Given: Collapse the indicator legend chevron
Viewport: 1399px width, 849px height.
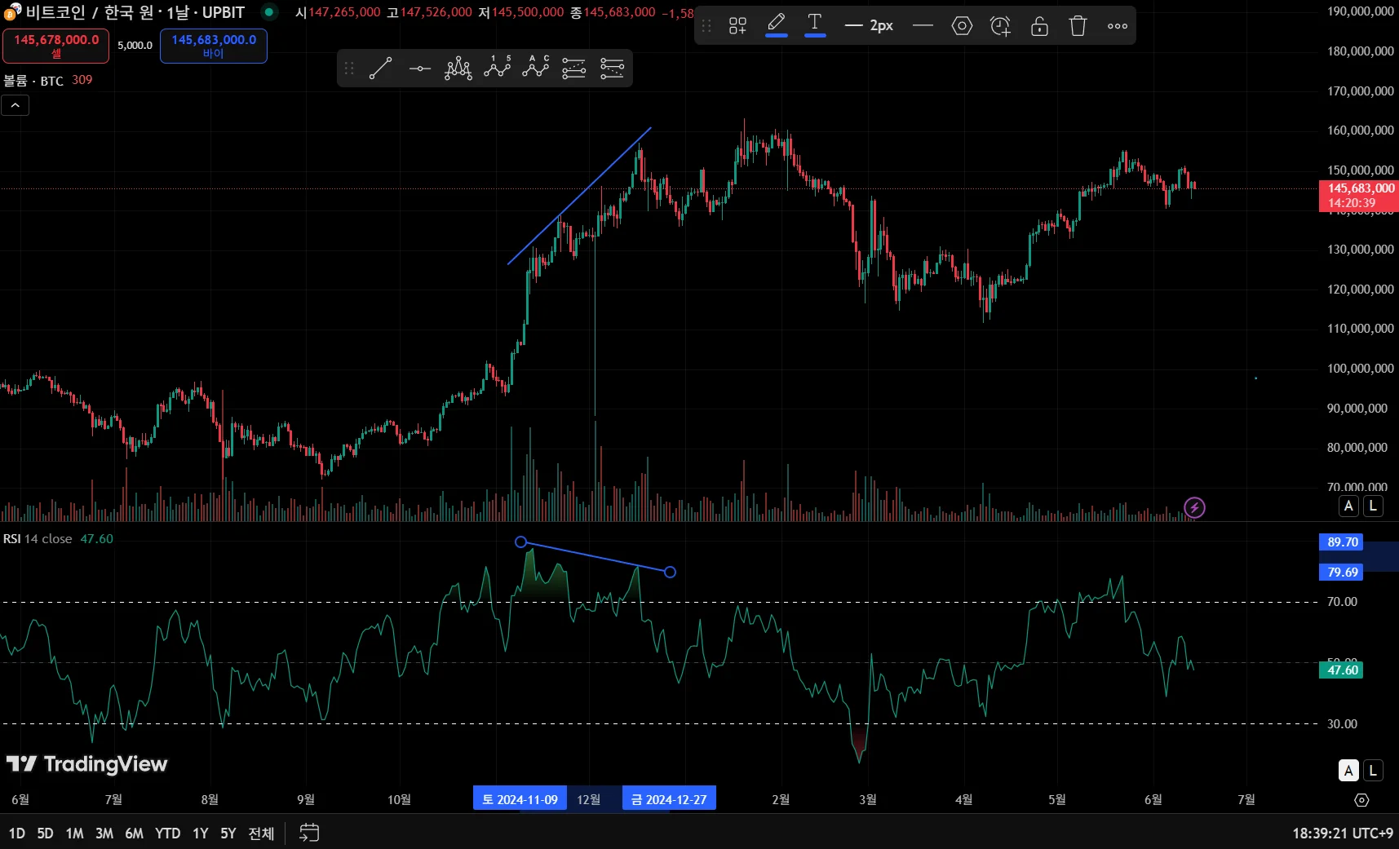Looking at the screenshot, I should click(15, 105).
